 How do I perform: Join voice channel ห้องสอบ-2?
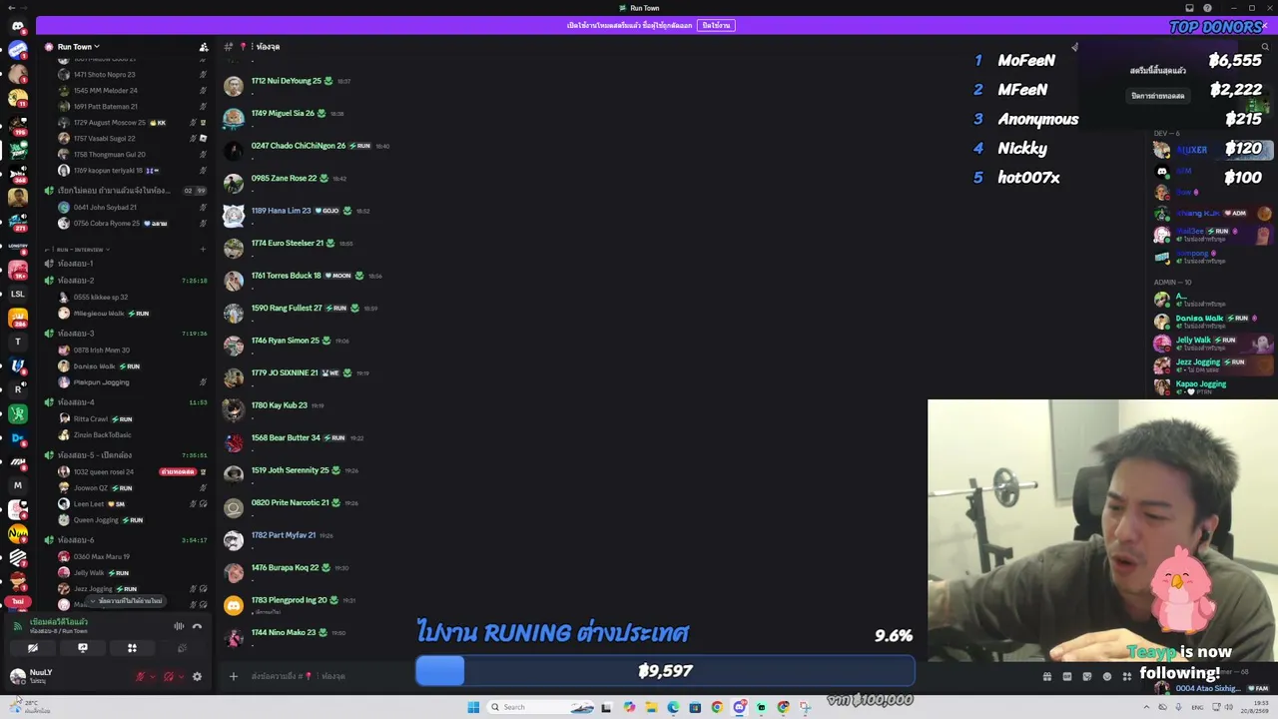[125, 281]
